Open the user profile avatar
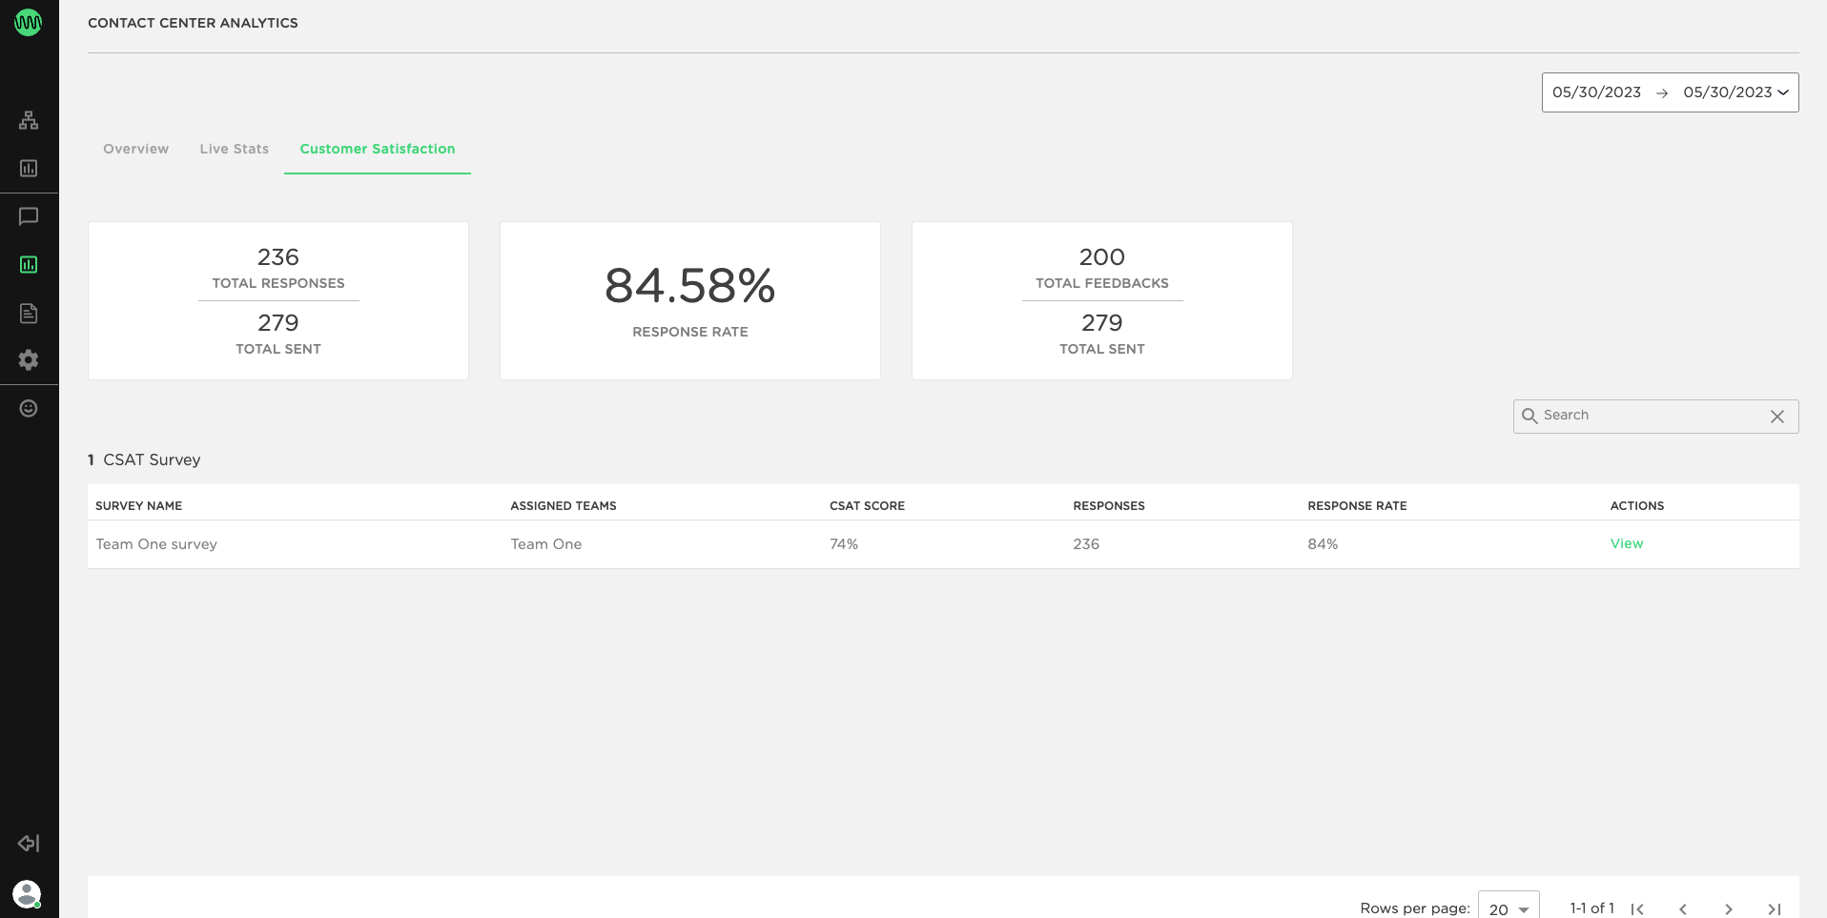 [27, 893]
